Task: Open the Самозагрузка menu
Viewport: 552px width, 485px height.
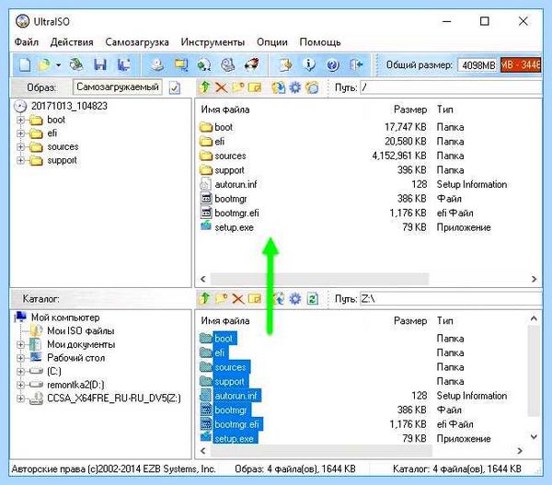Action: 137,42
